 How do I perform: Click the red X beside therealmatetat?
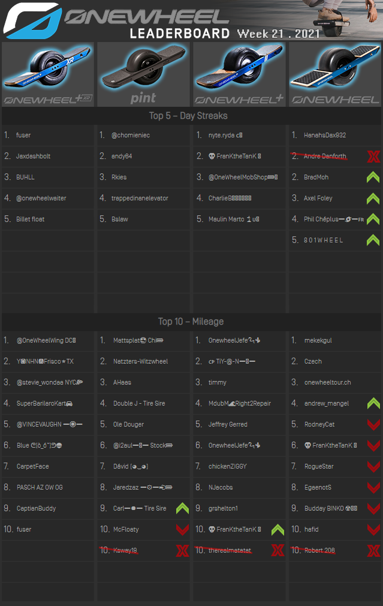(x=278, y=550)
